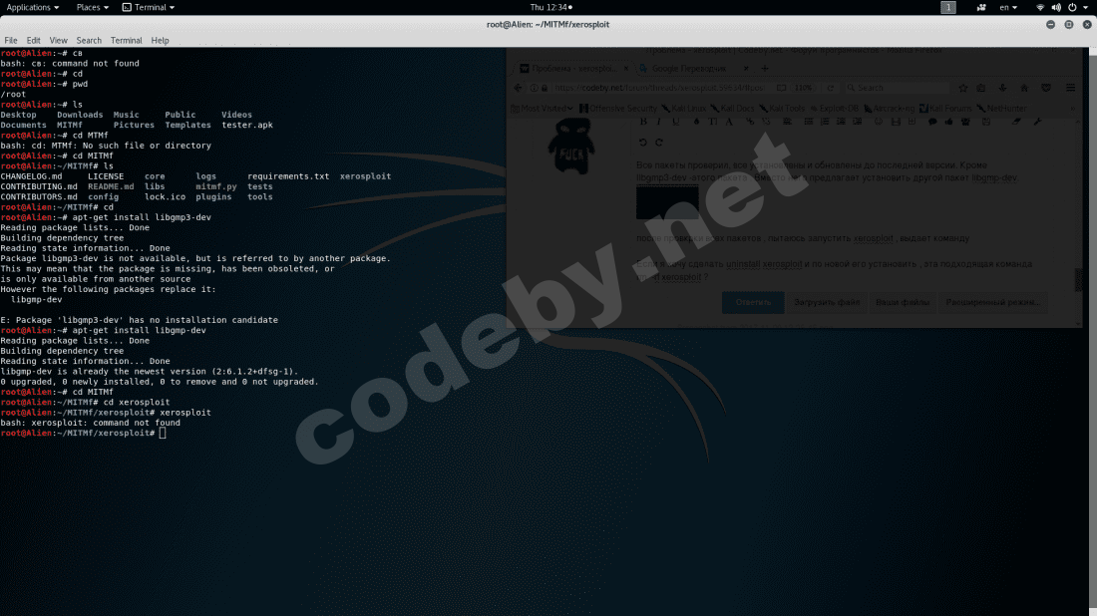This screenshot has height=616, width=1097.
Task: Click the volume speaker icon
Action: 1056,7
